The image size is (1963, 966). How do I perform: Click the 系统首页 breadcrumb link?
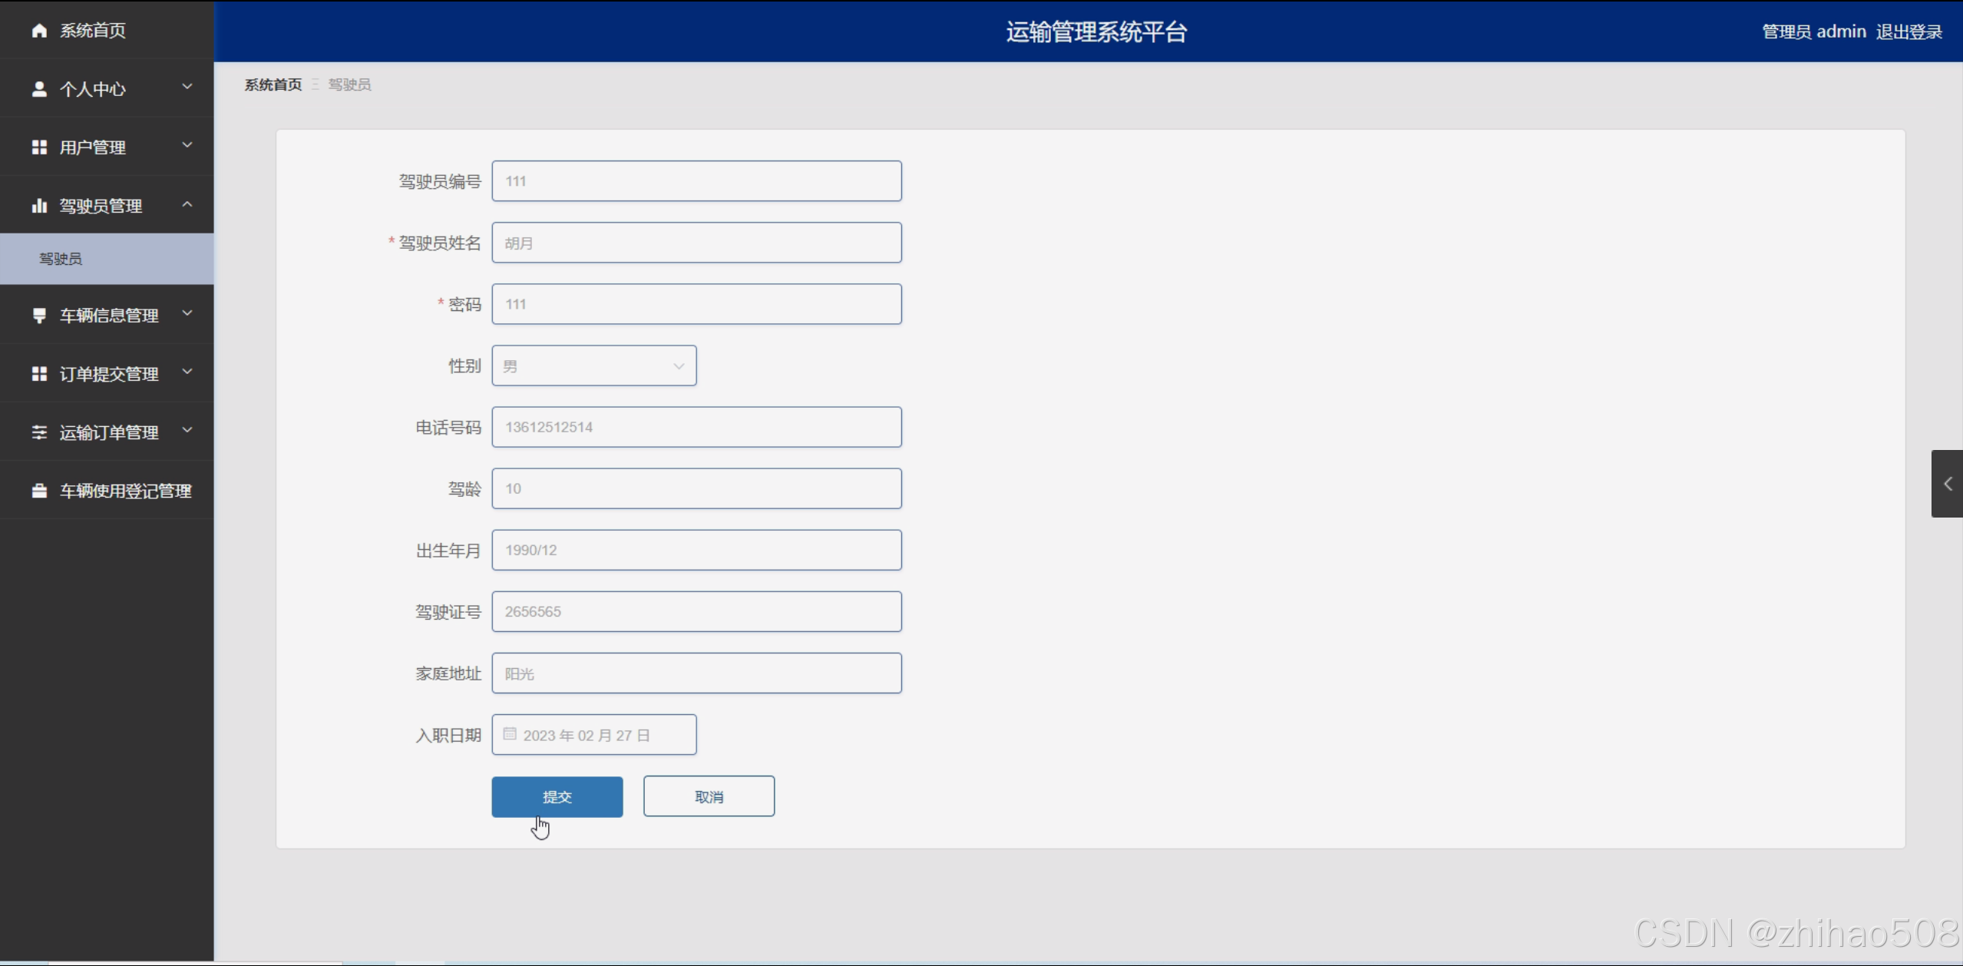(x=273, y=84)
